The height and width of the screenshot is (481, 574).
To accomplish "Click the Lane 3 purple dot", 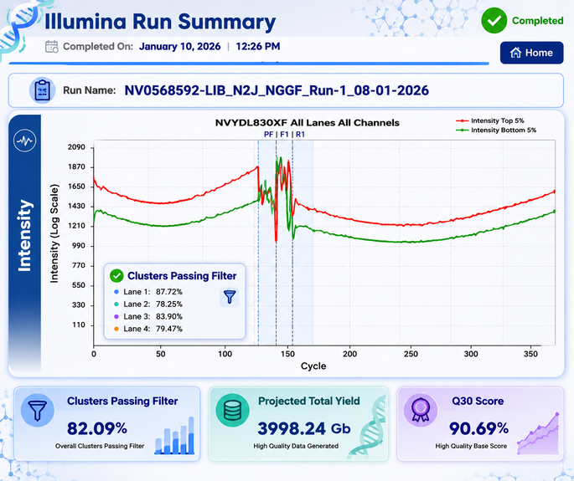I will click(x=116, y=316).
